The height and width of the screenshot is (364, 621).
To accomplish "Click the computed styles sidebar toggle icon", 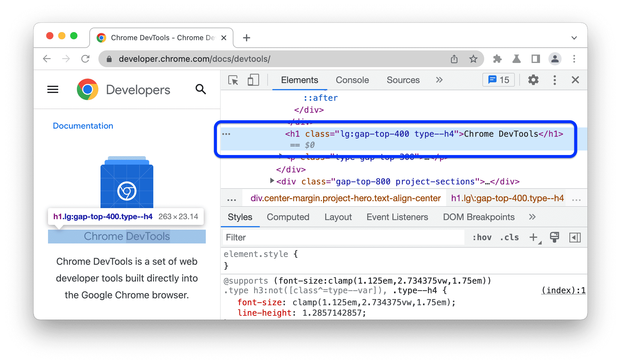I will [x=574, y=238].
